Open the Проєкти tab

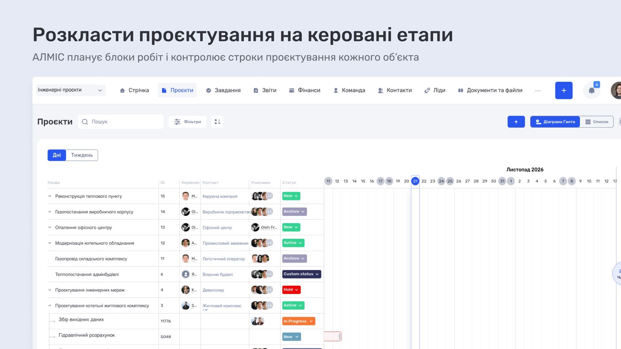(x=177, y=90)
